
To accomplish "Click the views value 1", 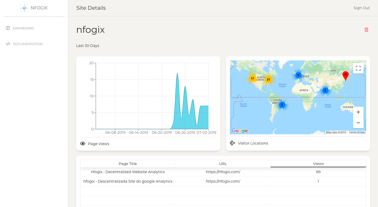I will tap(318, 181).
